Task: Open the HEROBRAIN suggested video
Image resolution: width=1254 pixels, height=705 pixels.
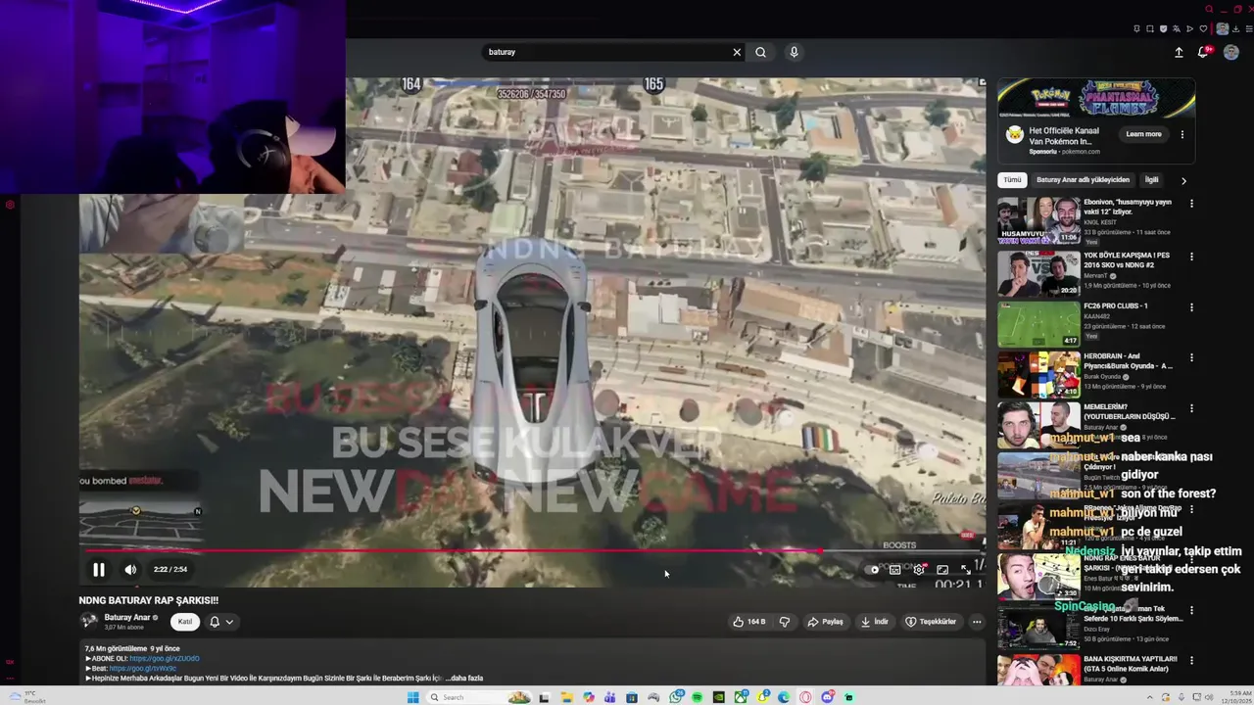Action: coord(1038,375)
